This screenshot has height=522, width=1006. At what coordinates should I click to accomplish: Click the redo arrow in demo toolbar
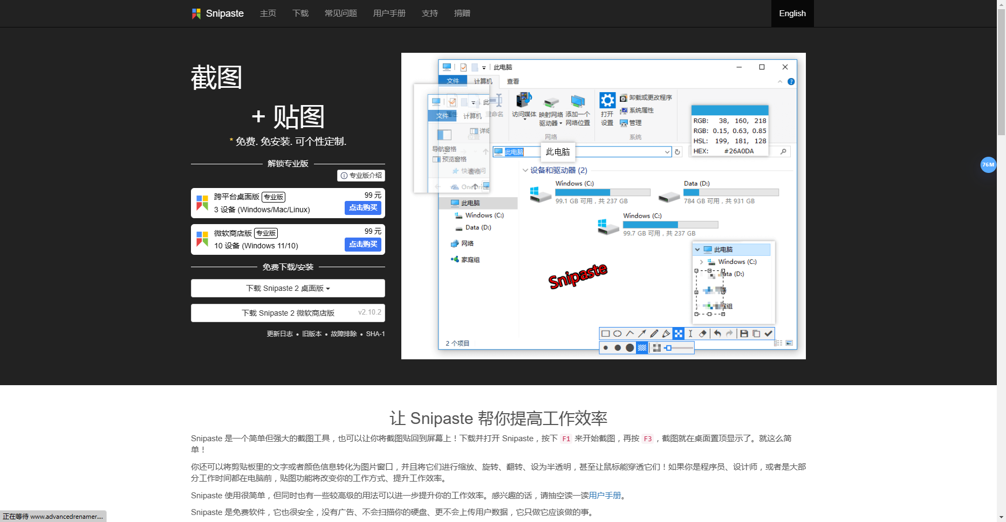pos(729,334)
